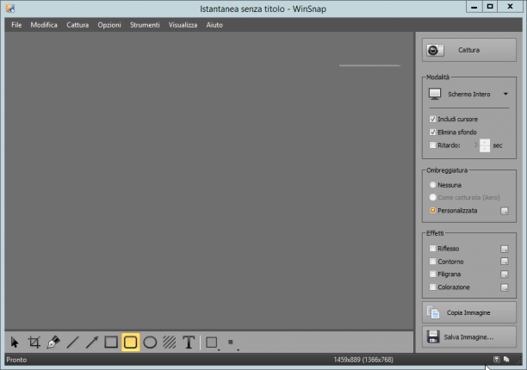Viewport: 527px width, 370px height.
Task: Maximize the WinSnap window
Action: pyautogui.click(x=490, y=6)
